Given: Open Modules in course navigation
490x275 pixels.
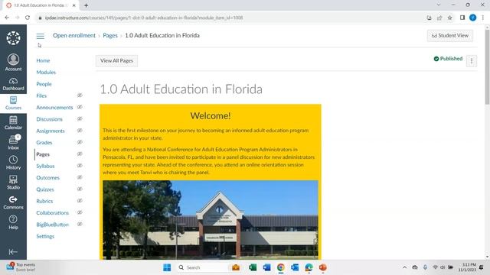Looking at the screenshot, I should pyautogui.click(x=46, y=73).
